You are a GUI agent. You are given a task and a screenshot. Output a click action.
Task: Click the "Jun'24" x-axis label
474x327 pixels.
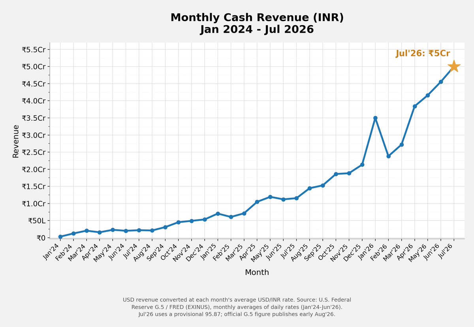(x=117, y=251)
